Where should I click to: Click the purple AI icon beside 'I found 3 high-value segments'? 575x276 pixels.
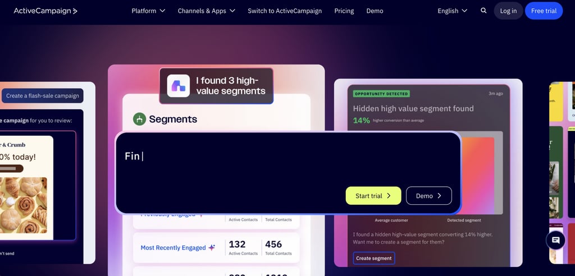click(x=179, y=86)
